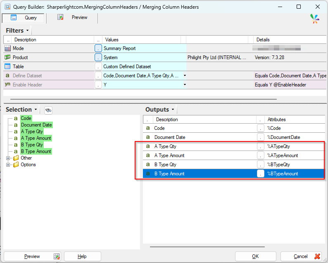
Task: Open attributes button for A Type Amount output
Action: (x=260, y=155)
